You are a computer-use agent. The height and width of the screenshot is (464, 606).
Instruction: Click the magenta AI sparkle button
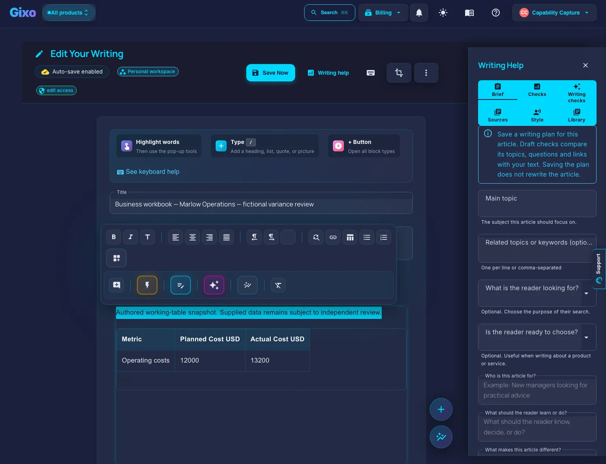[214, 285]
